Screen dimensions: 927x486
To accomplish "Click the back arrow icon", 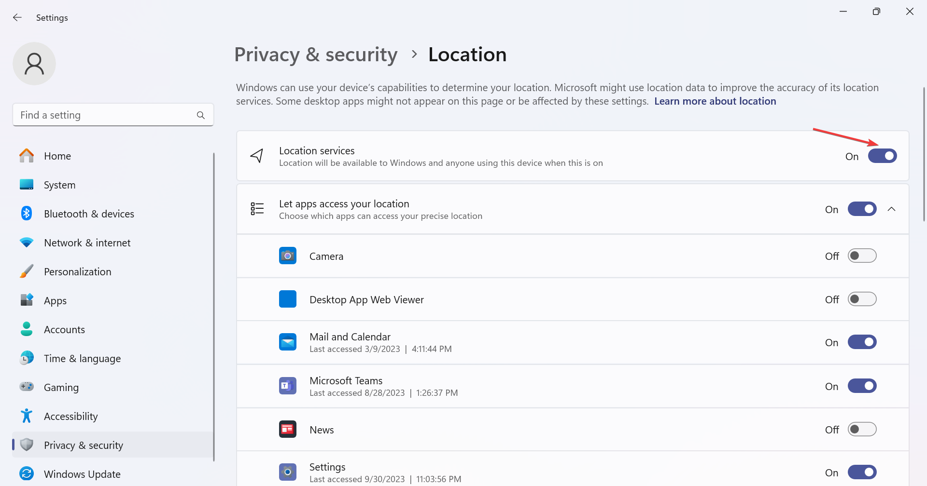I will click(17, 17).
